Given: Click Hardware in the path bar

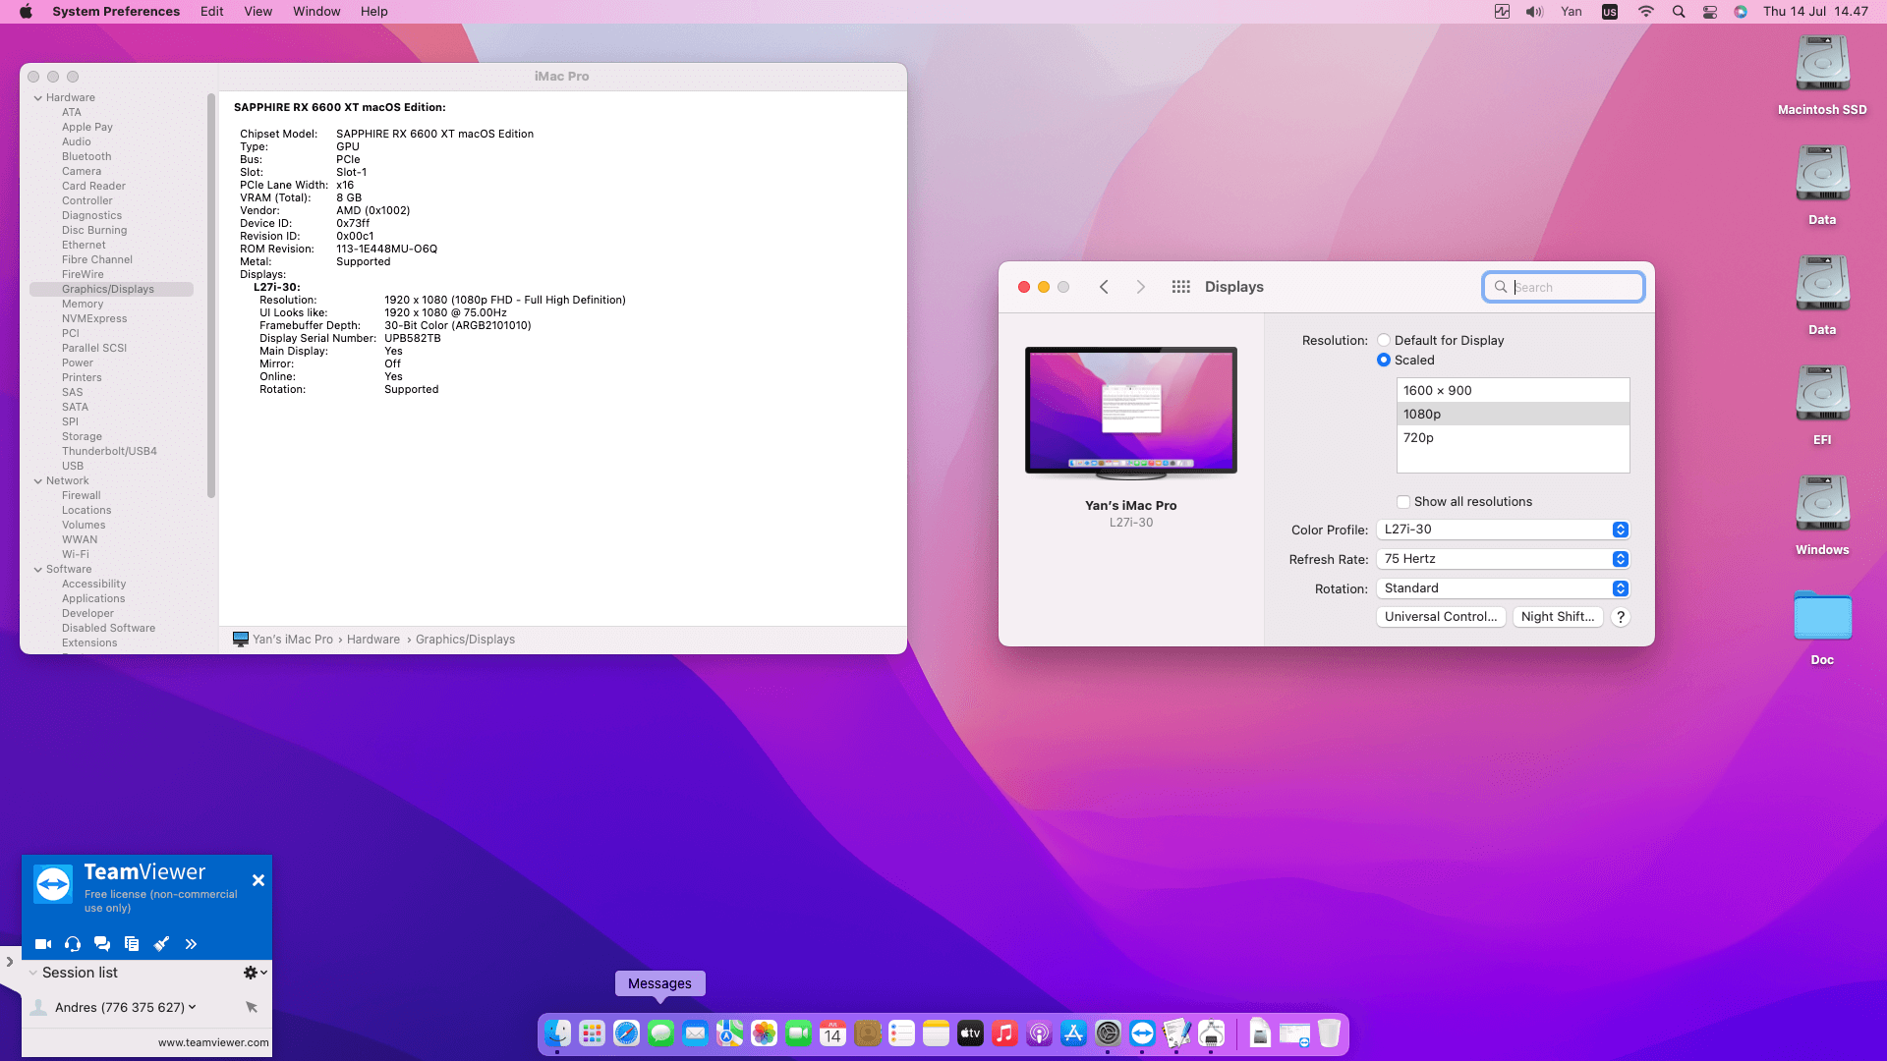Looking at the screenshot, I should click(373, 640).
